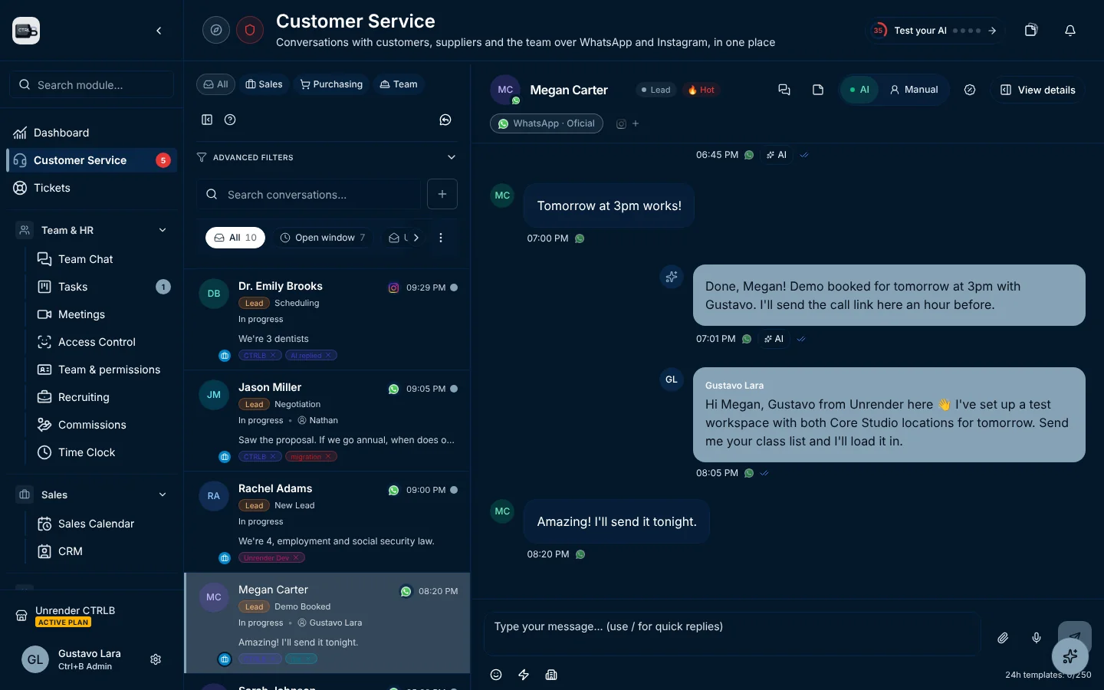Collapse the Sales sidebar group
Screen dimensions: 1104x690
coord(163,495)
